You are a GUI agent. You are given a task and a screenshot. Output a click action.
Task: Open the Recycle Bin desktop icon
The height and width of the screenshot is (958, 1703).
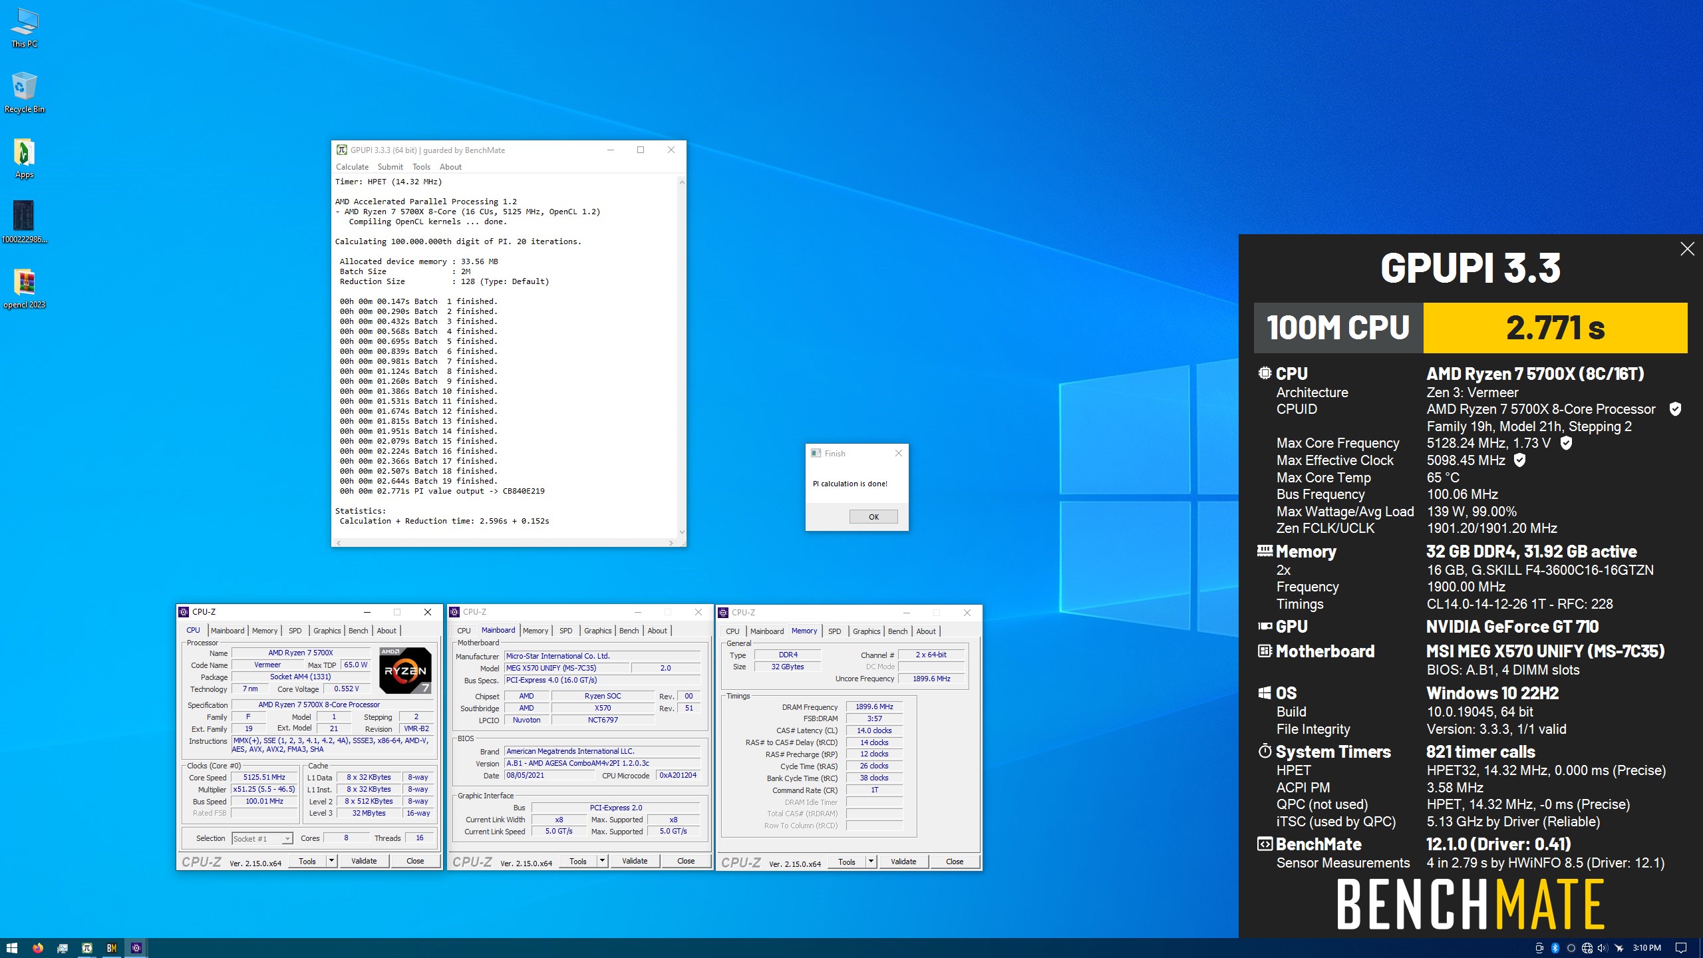point(25,93)
